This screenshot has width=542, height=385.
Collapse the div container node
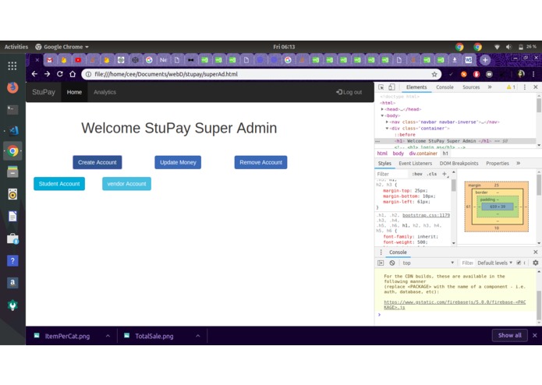point(387,128)
